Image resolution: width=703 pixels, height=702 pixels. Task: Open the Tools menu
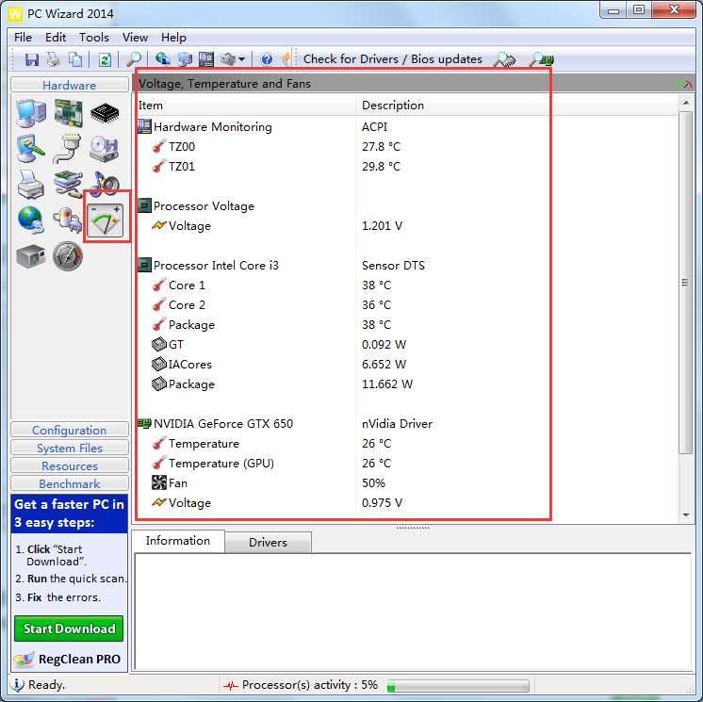pyautogui.click(x=94, y=37)
